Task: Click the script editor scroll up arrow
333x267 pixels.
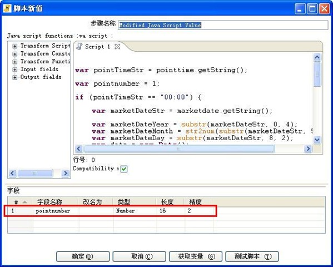Action: click(x=317, y=57)
